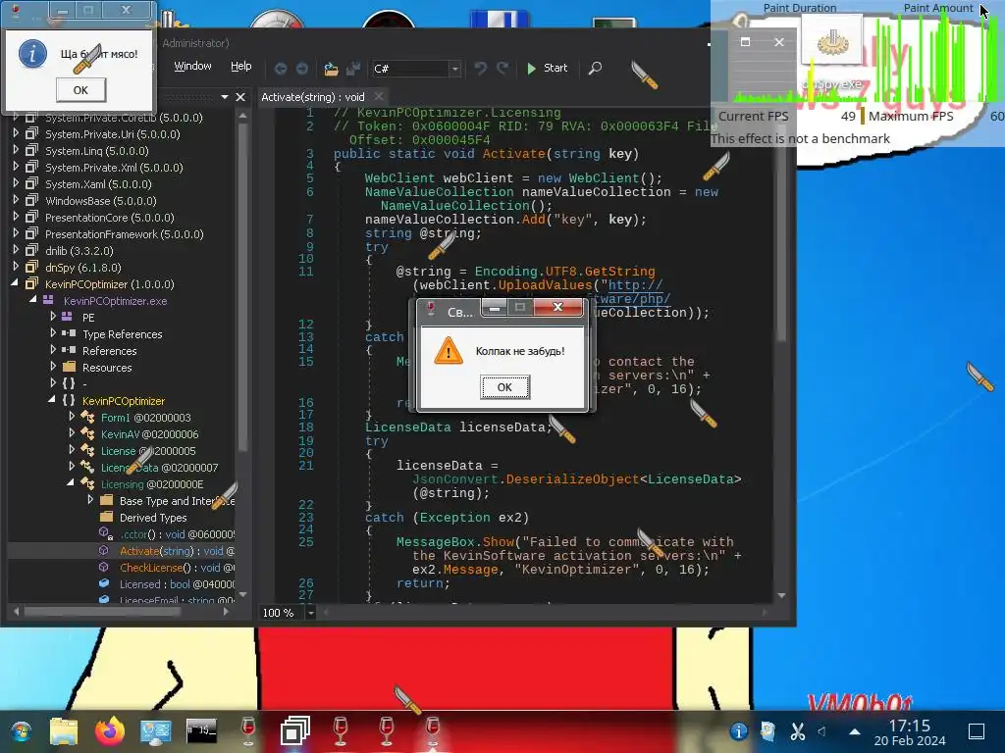
Task: Expand the System.Private.Xml assembly node
Action: click(16, 167)
